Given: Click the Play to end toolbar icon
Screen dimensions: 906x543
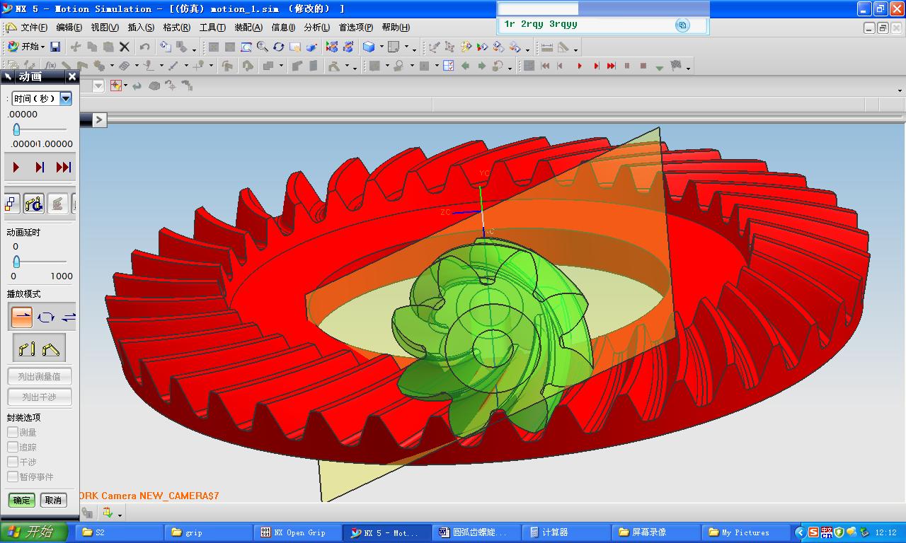Looking at the screenshot, I should [x=612, y=66].
